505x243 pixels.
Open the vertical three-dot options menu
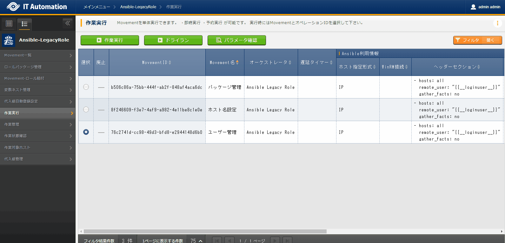(x=497, y=23)
